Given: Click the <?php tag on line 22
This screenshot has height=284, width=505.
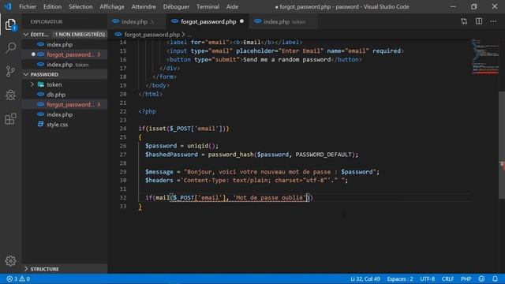Looking at the screenshot, I should 148,111.
